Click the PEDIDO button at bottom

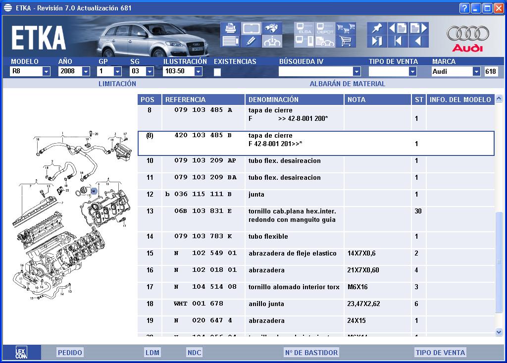(x=70, y=353)
